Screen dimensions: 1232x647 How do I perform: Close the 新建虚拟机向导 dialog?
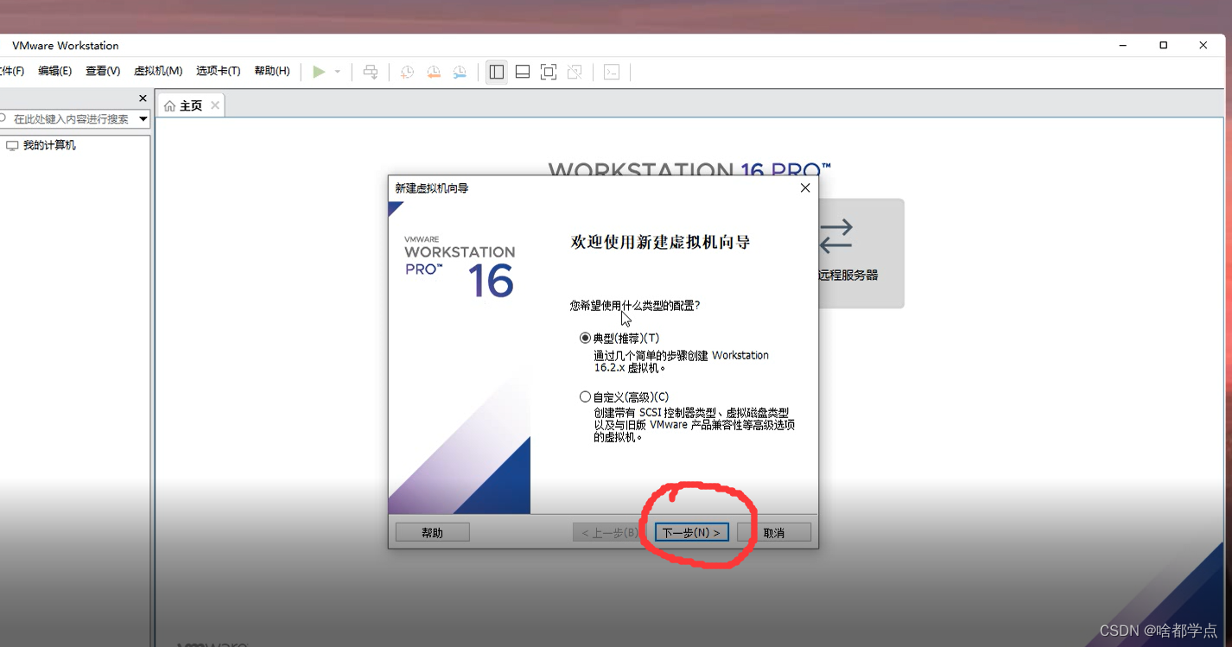(x=805, y=187)
